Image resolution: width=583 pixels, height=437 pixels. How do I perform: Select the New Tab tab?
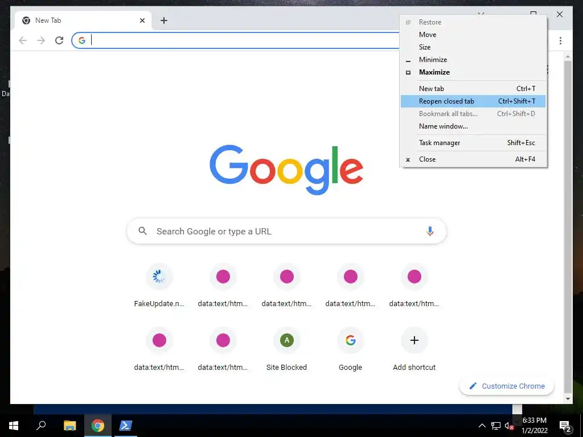click(x=83, y=20)
